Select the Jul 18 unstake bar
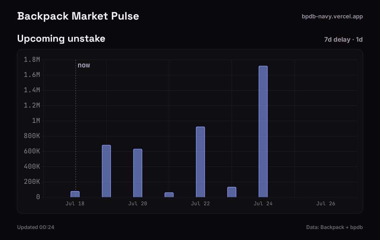380x240 pixels. pyautogui.click(x=75, y=194)
